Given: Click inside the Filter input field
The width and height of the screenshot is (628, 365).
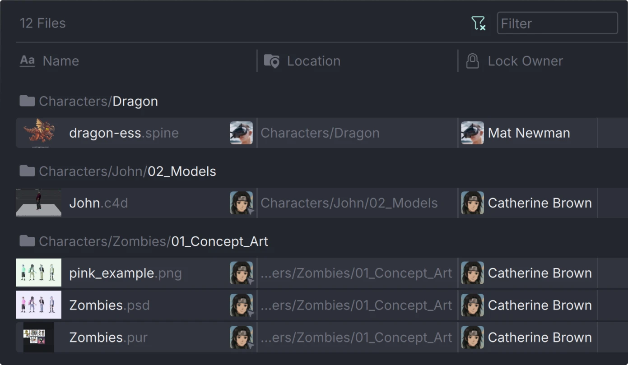Looking at the screenshot, I should 557,23.
